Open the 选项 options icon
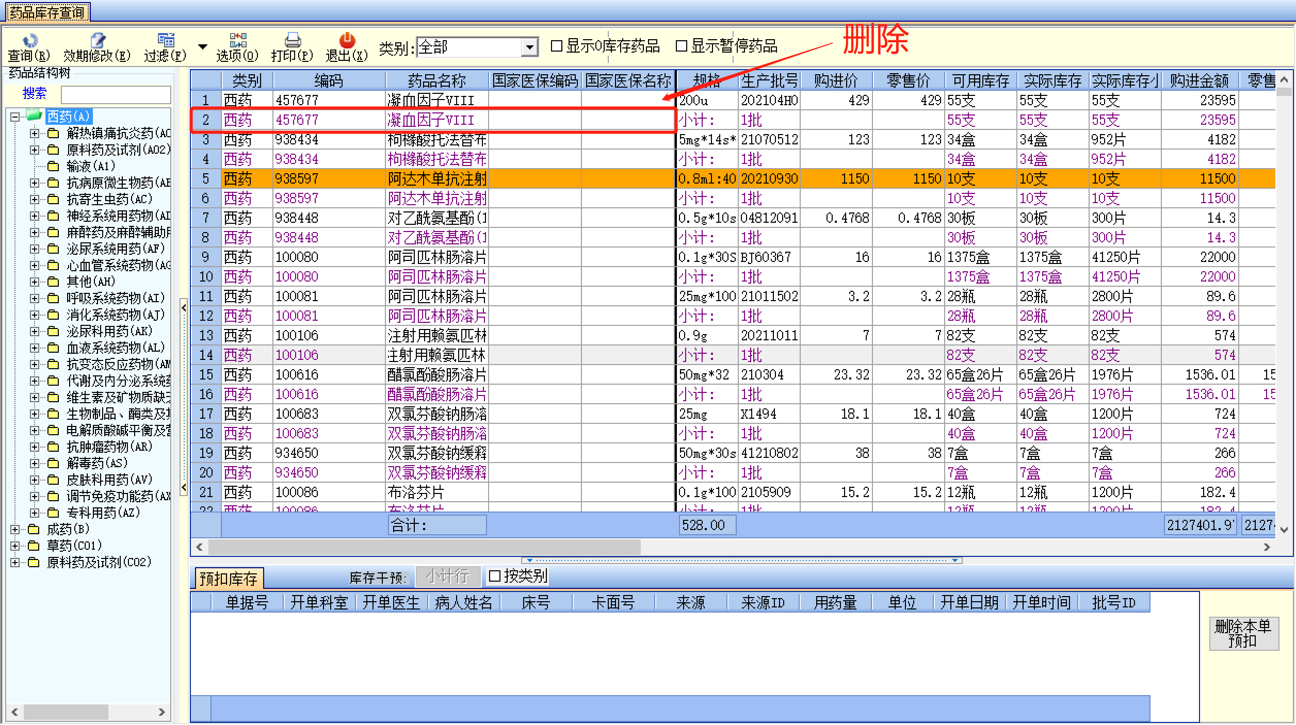The image size is (1296, 725). coord(238,40)
